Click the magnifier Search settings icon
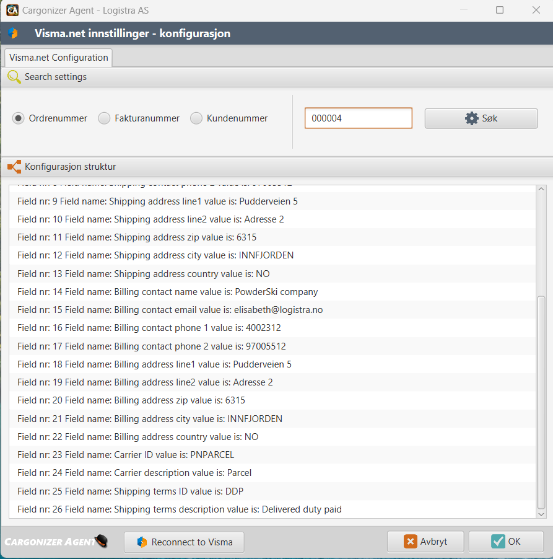This screenshot has width=553, height=559. click(x=14, y=77)
